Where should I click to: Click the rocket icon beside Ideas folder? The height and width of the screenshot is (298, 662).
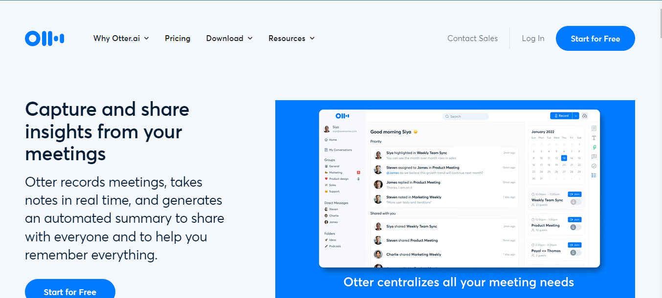tap(326, 240)
